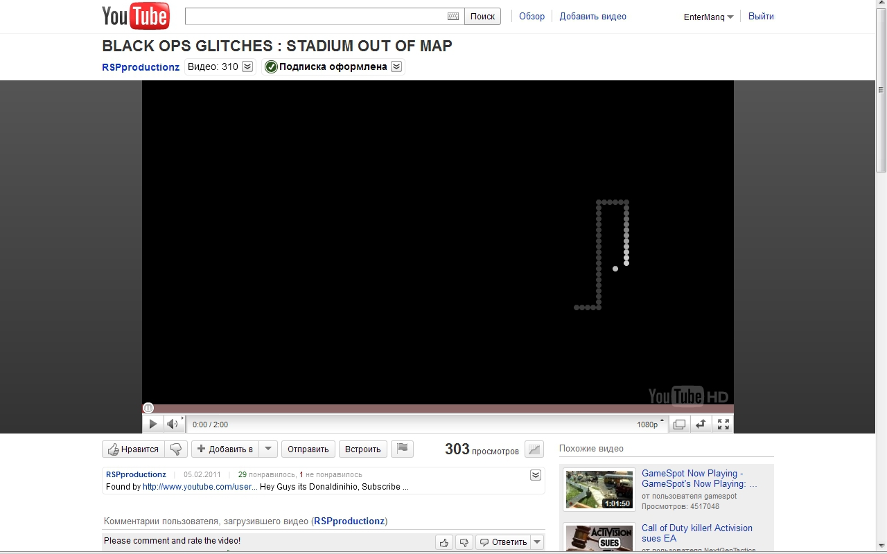
Task: Click Добавить в button
Action: [x=225, y=449]
